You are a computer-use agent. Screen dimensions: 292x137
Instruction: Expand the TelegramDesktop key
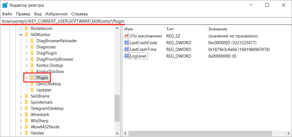pyautogui.click(x=21, y=108)
